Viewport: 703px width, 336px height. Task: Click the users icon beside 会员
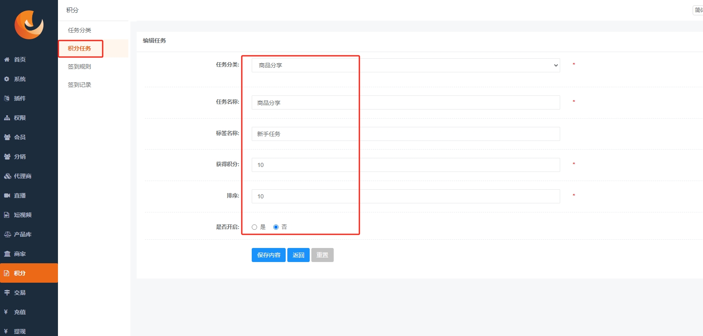(7, 137)
